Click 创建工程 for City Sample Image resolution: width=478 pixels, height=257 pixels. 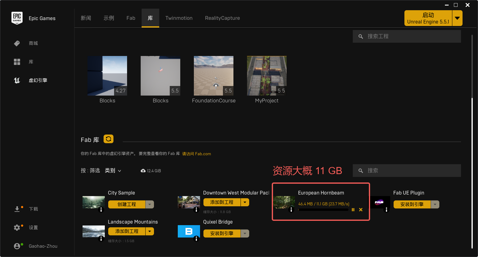127,204
